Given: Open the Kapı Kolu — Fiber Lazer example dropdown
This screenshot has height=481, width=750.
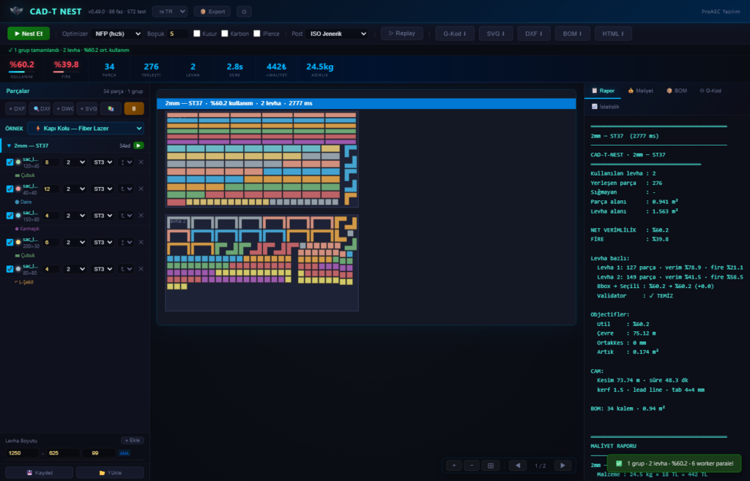Looking at the screenshot, I should point(86,129).
